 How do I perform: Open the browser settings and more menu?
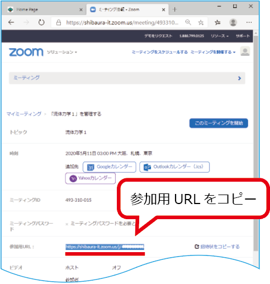[x=249, y=22]
